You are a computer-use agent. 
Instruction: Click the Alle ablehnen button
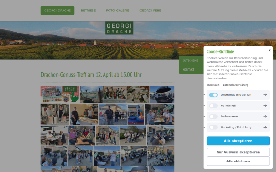(238, 161)
